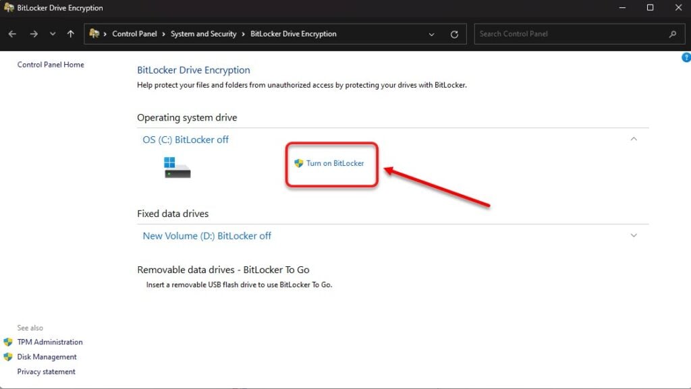Click the shield icon beside Turn on BitLocker
This screenshot has height=389, width=691.
299,163
